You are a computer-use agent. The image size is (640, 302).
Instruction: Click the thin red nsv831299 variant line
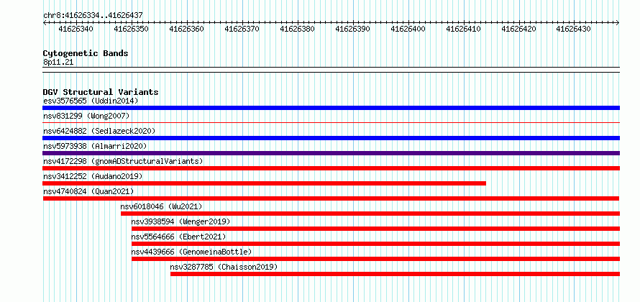point(331,122)
